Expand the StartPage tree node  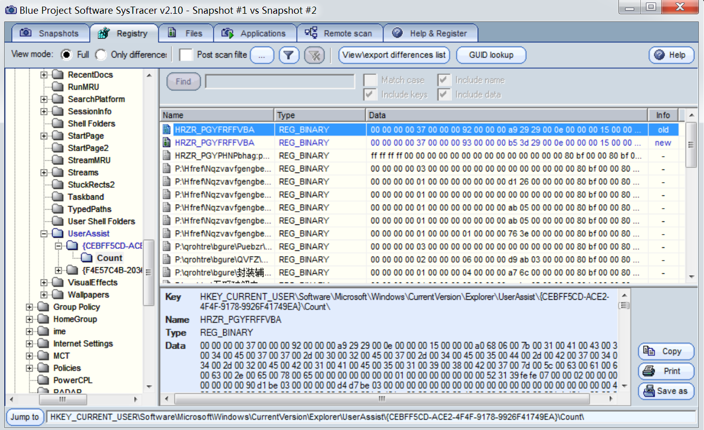pos(44,136)
